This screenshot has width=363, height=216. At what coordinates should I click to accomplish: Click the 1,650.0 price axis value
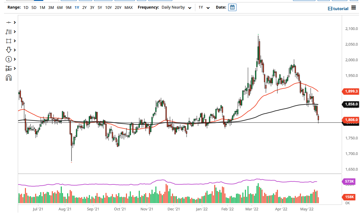pos(351,169)
